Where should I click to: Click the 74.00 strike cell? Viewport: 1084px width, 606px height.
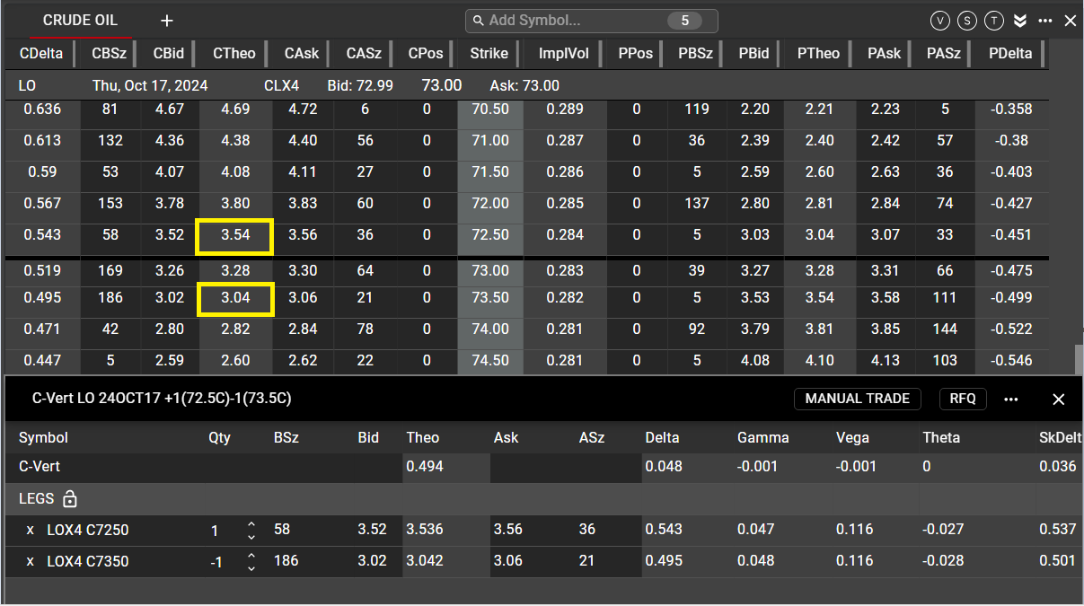click(489, 329)
